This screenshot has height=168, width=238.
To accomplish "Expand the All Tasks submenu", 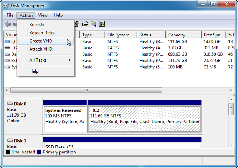I will [50, 60].
